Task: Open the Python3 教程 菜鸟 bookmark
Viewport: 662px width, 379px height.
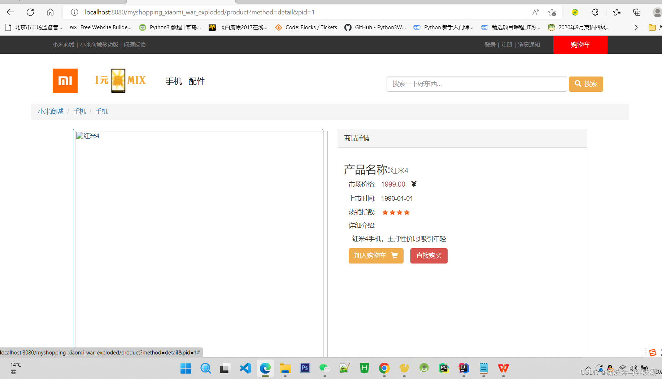Action: 170,27
